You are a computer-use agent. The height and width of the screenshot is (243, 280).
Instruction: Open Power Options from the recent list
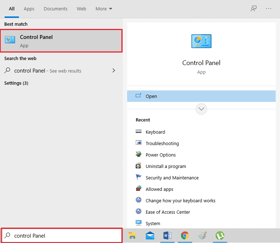tap(160, 155)
